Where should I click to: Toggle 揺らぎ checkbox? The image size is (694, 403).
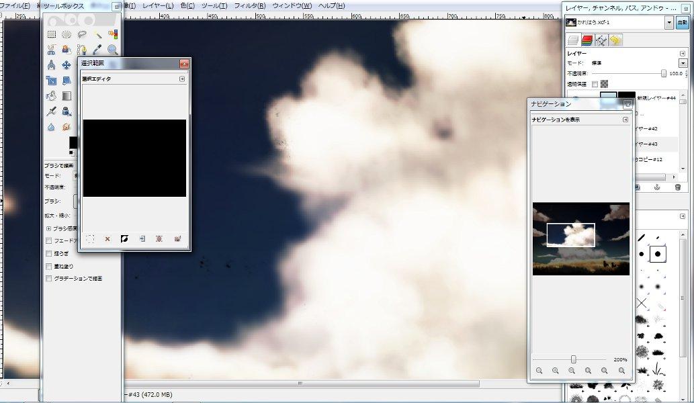pos(48,253)
